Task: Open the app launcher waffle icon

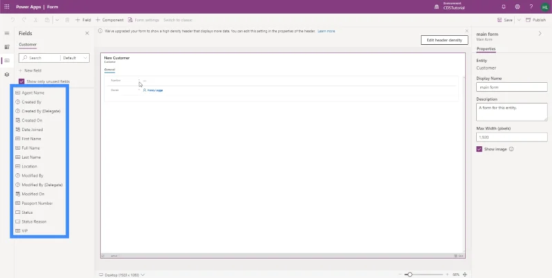Action: pos(7,7)
